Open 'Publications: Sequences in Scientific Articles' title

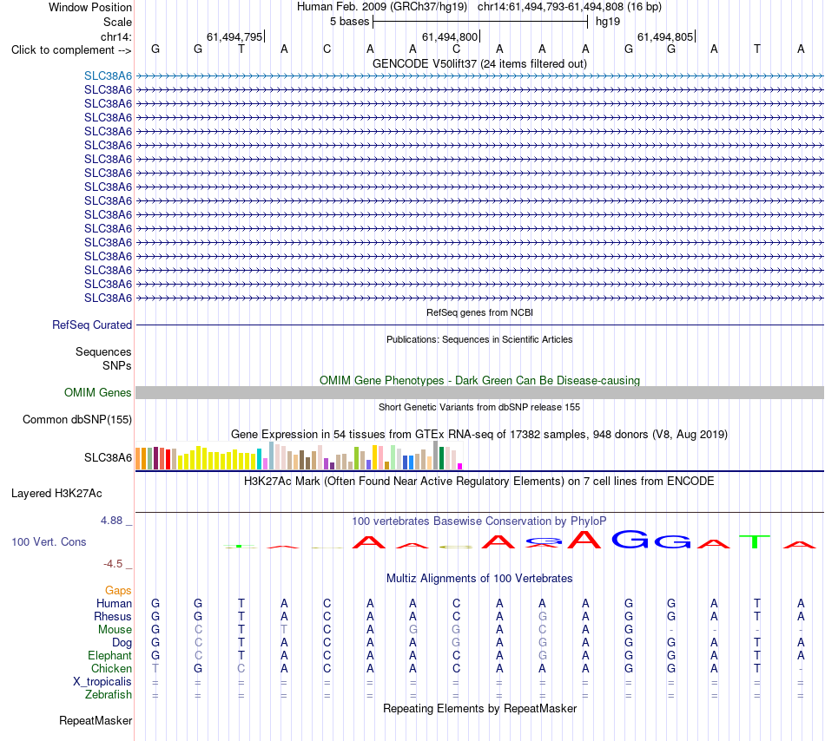479,339
